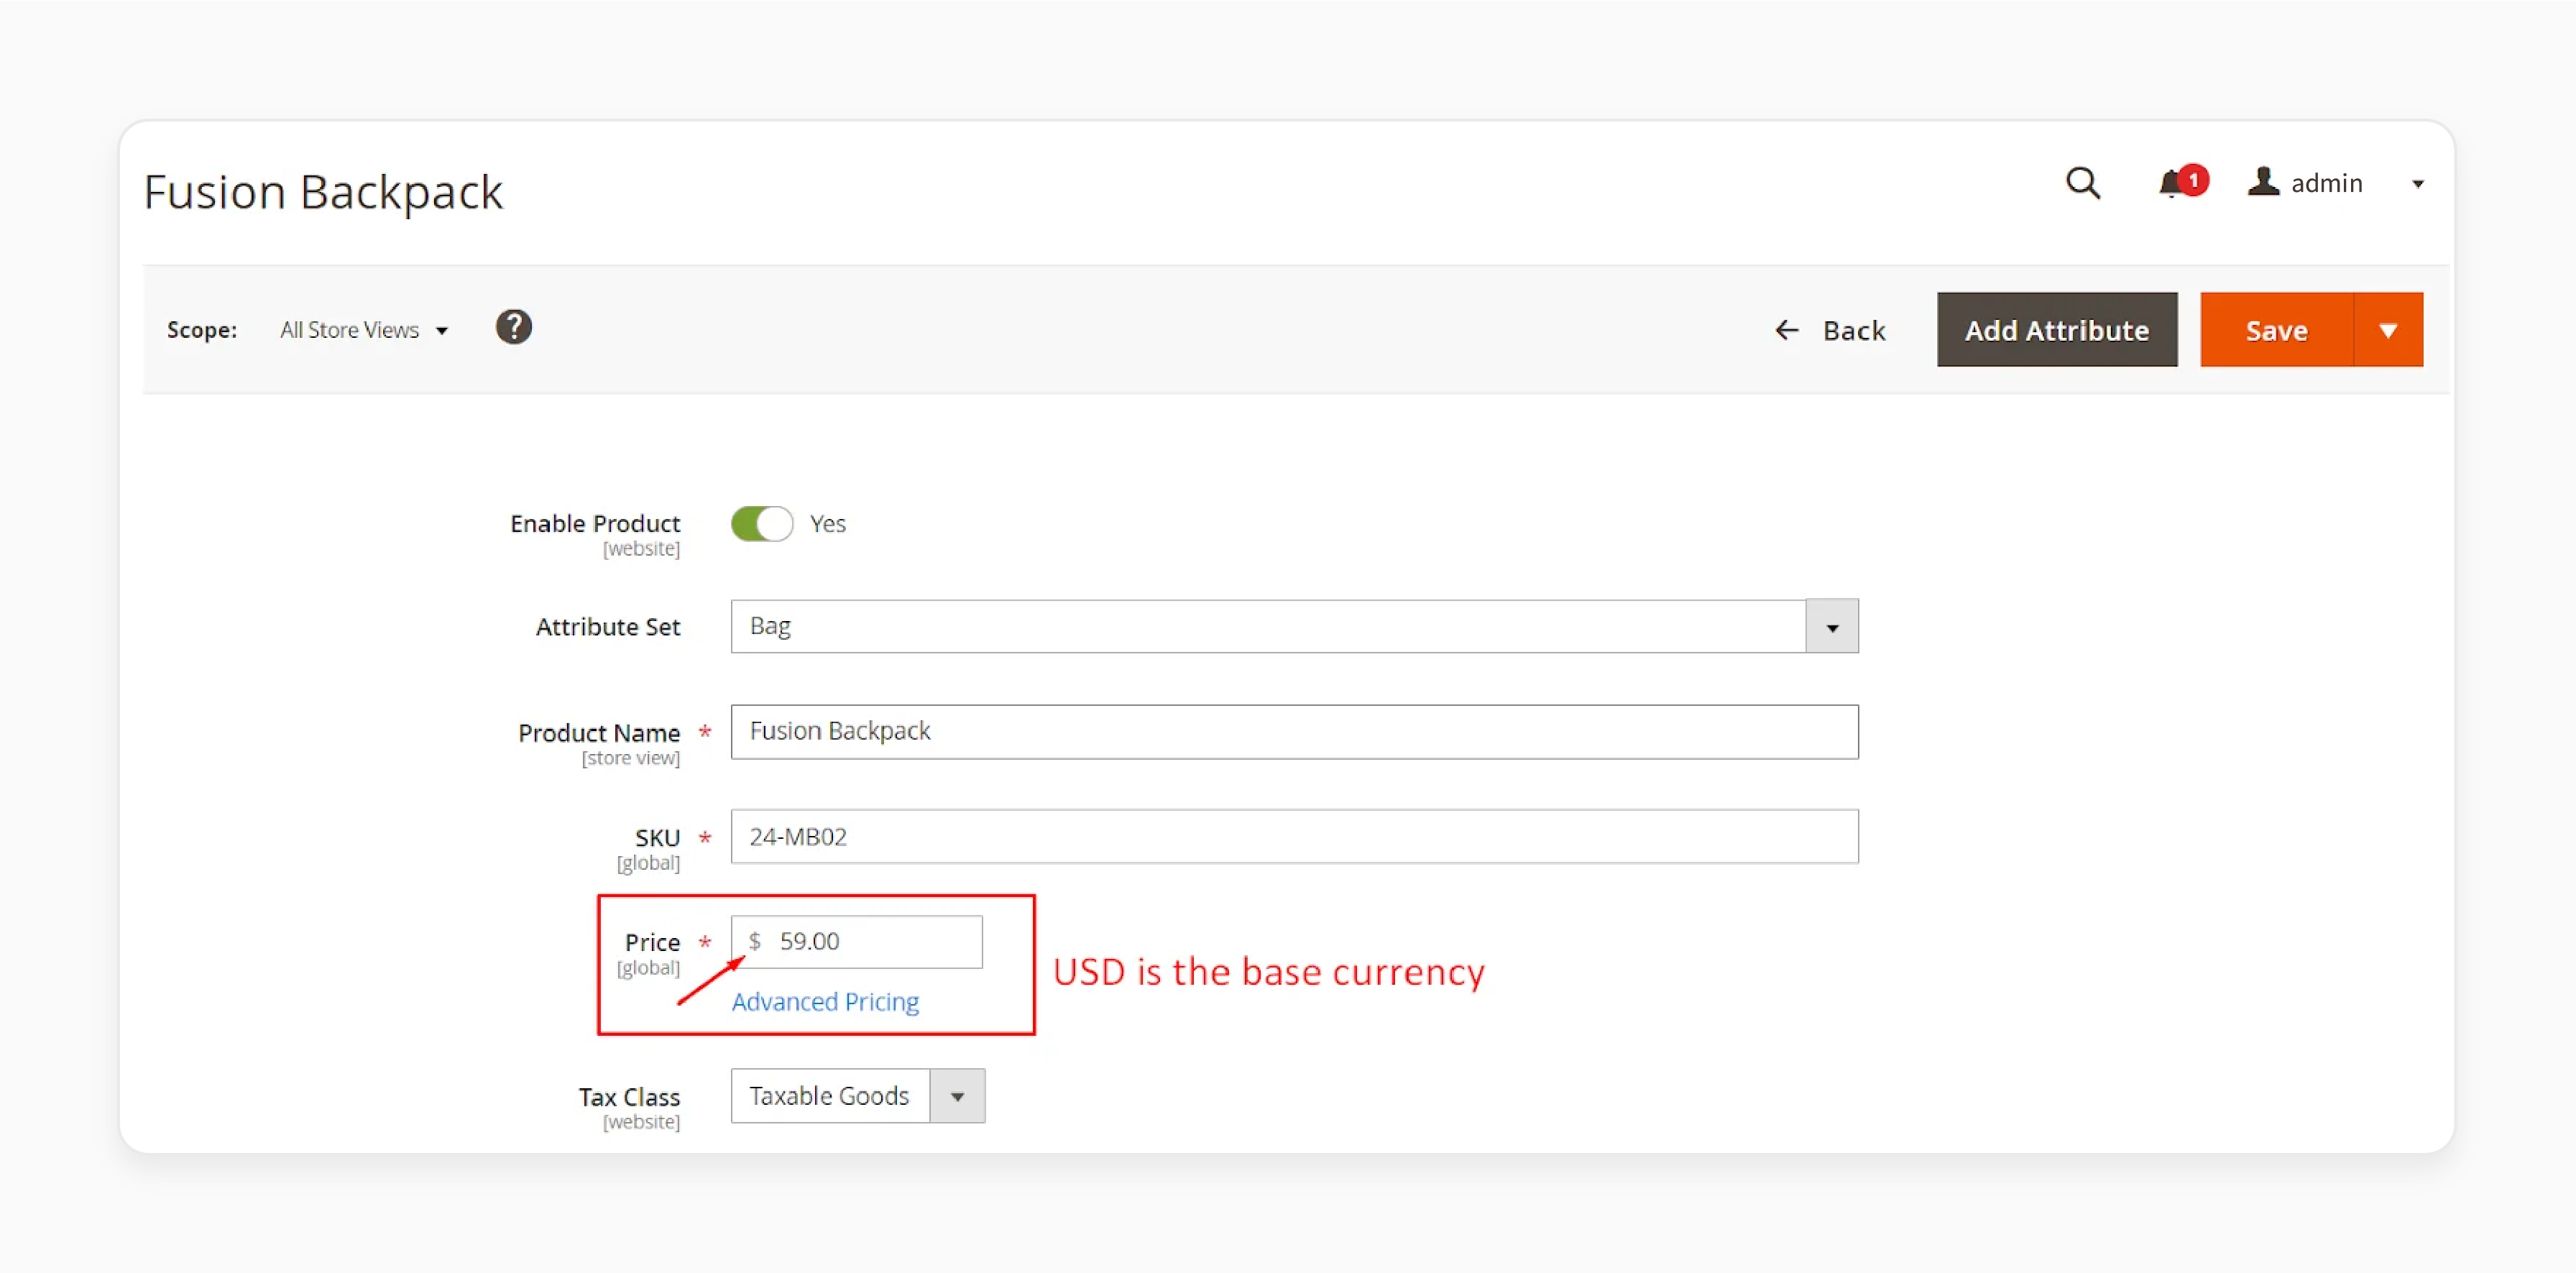Image resolution: width=2576 pixels, height=1273 pixels.
Task: Click the Price field label
Action: click(x=652, y=942)
